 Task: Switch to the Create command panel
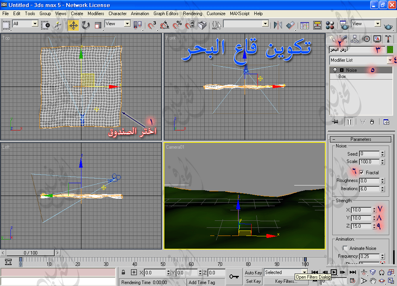click(332, 39)
